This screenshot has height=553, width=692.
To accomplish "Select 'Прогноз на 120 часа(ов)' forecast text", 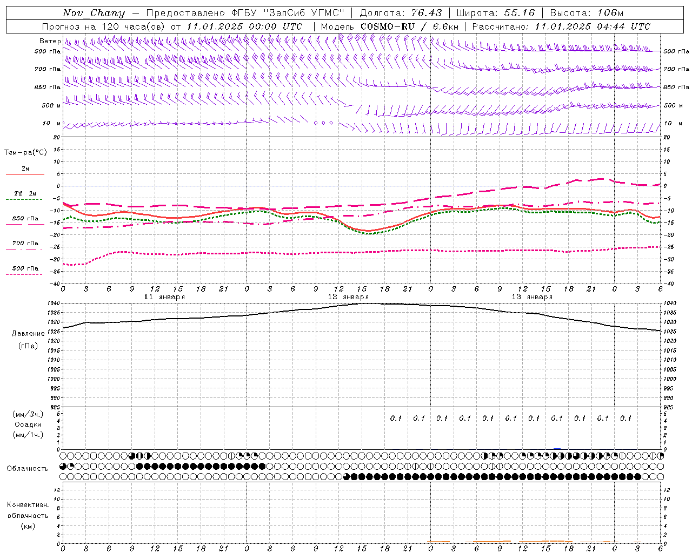I will 104,26.
